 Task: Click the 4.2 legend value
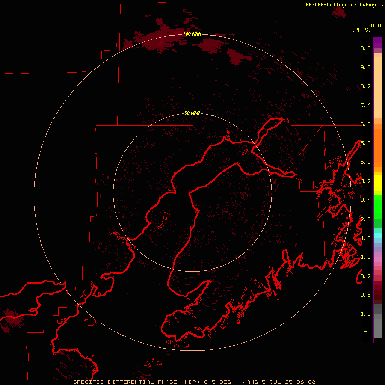coord(366,181)
